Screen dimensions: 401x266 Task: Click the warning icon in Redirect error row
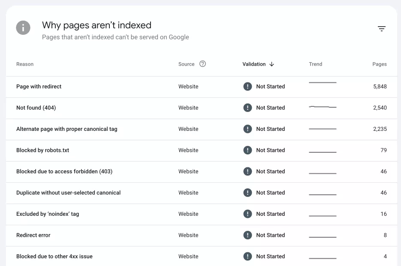click(247, 235)
